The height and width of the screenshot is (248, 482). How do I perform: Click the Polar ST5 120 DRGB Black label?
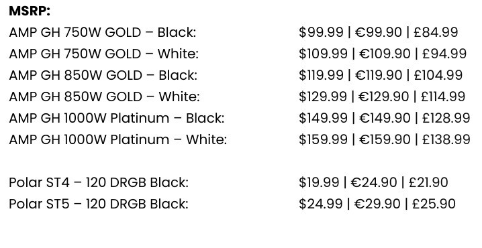pyautogui.click(x=99, y=204)
